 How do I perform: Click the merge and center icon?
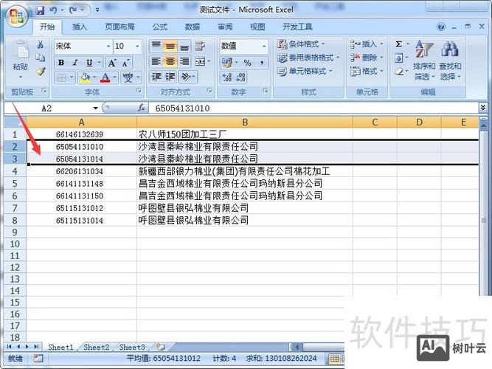coord(200,61)
